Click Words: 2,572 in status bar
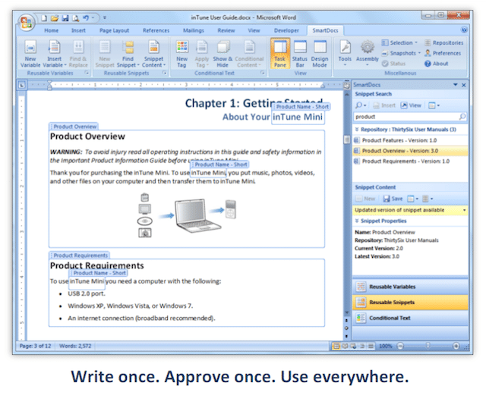486x395 pixels. tap(75, 346)
